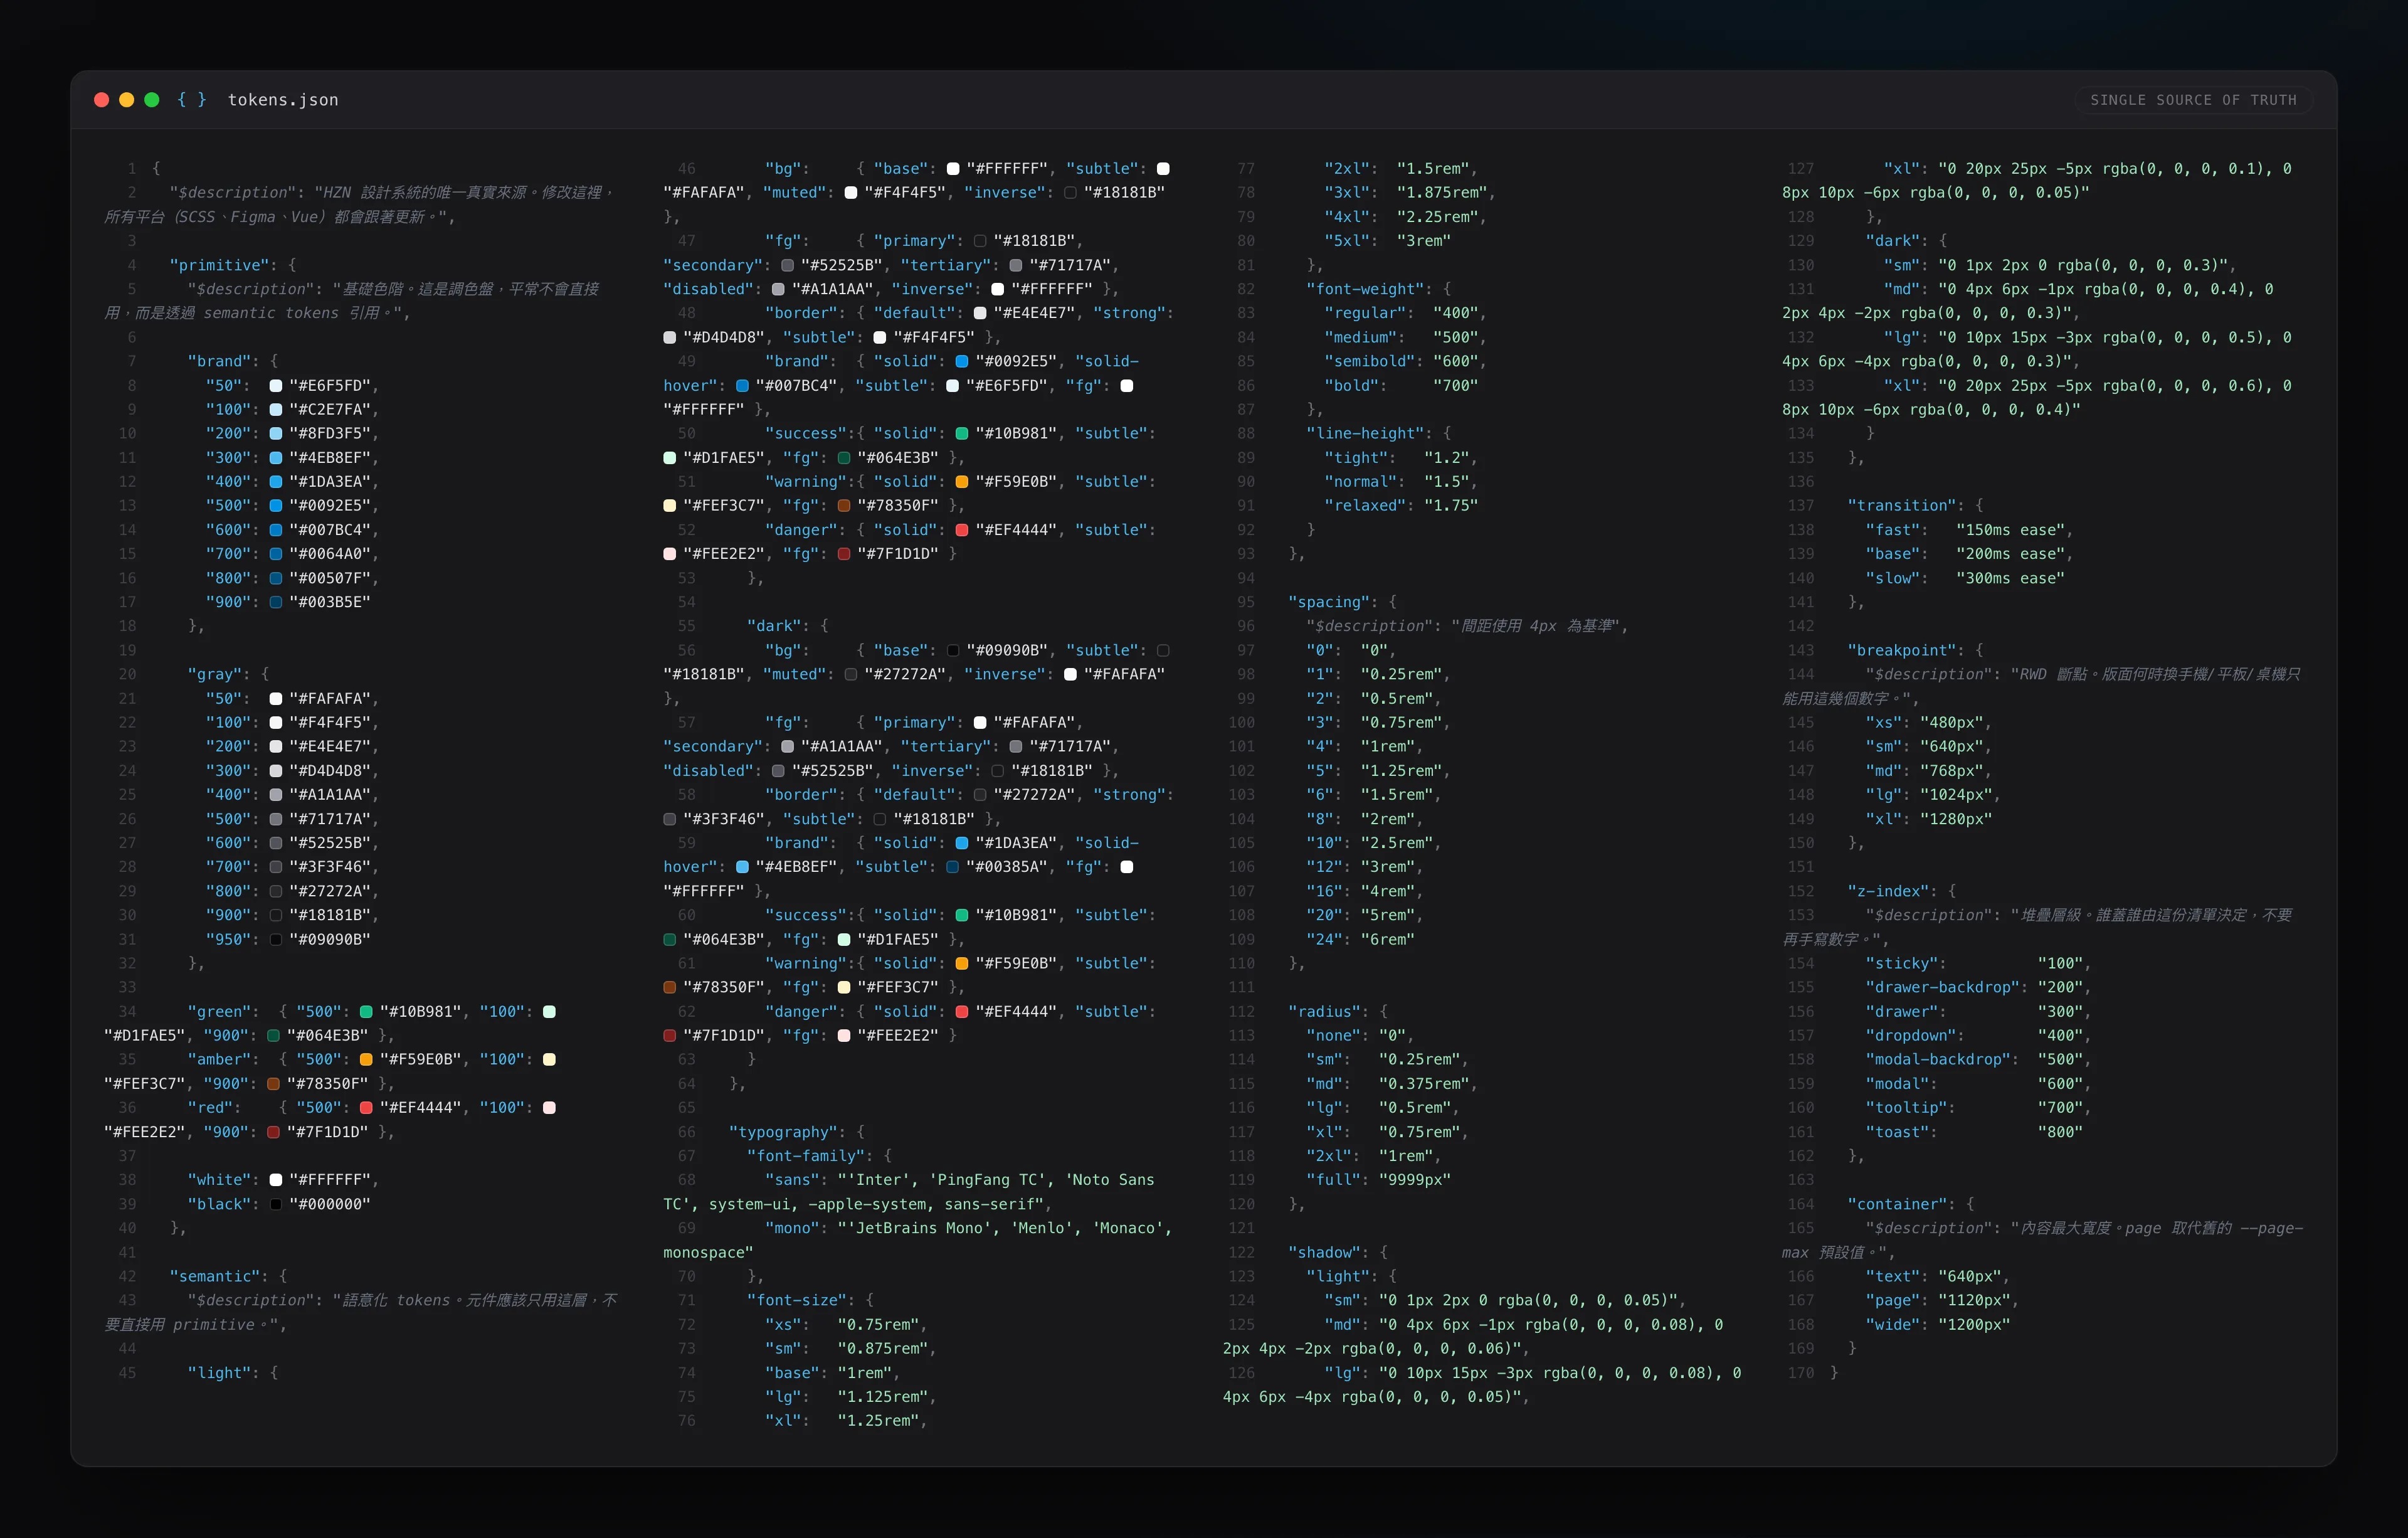This screenshot has height=1538, width=2408.
Task: Pick the swatch beside "#007BC4" on line 14
Action: [276, 530]
